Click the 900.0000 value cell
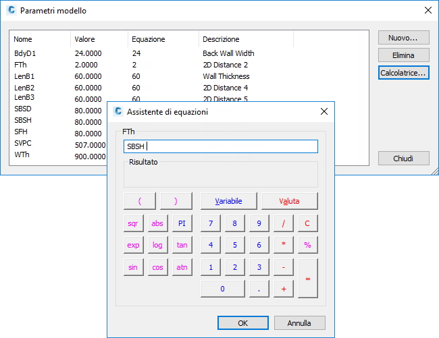This screenshot has height=338, width=439. 90,157
